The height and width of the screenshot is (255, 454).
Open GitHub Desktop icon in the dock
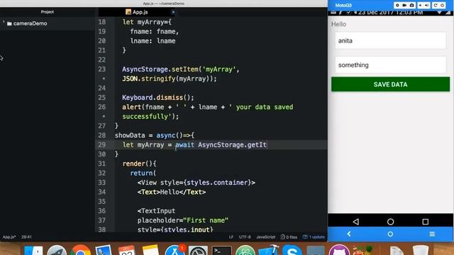(x=339, y=250)
